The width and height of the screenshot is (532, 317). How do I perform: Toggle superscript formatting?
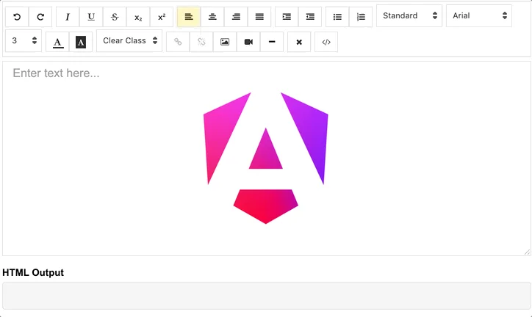pyautogui.click(x=162, y=17)
